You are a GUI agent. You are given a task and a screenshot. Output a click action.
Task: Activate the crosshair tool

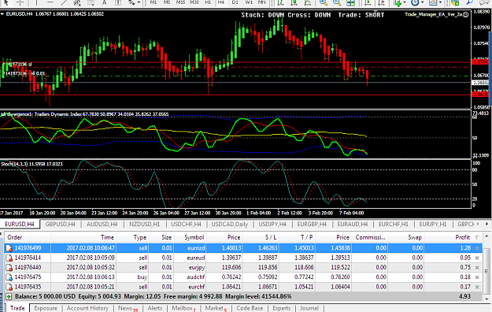[x=20, y=2]
